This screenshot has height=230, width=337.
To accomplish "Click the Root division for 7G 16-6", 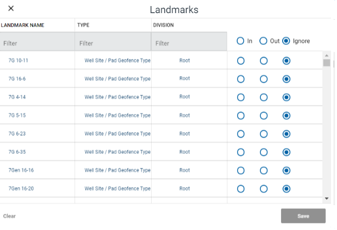I will (184, 78).
